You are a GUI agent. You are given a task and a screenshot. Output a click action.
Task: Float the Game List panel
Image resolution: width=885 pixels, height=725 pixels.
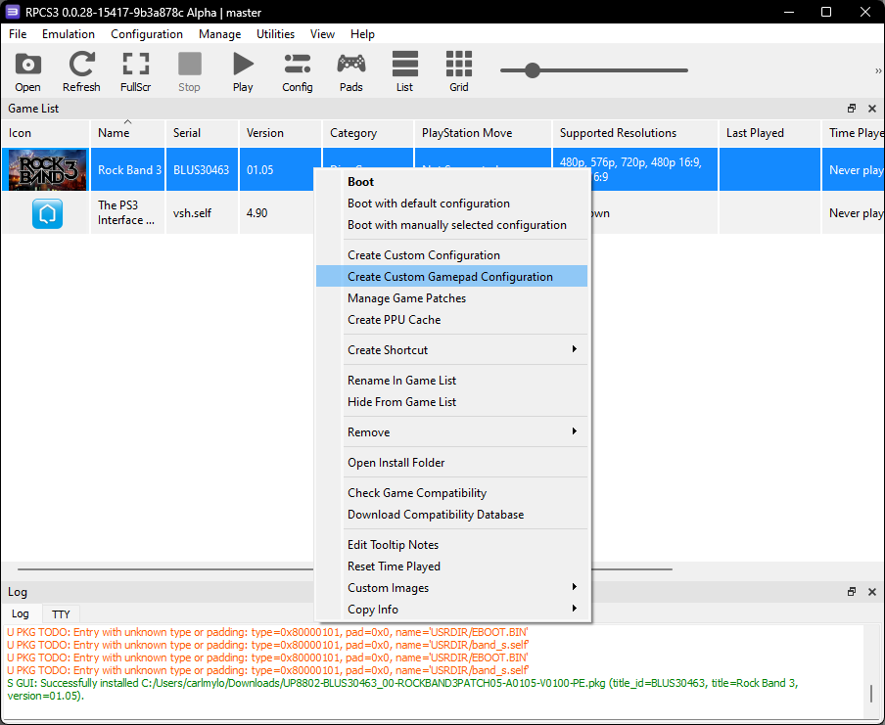pos(852,109)
